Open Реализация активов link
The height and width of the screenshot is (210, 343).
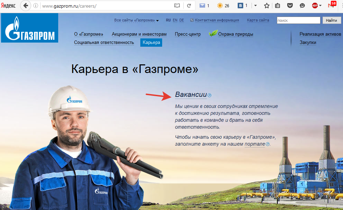click(x=320, y=34)
